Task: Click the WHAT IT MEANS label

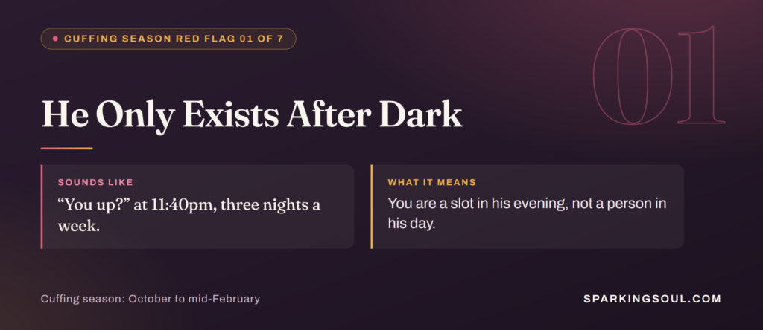Action: (431, 183)
